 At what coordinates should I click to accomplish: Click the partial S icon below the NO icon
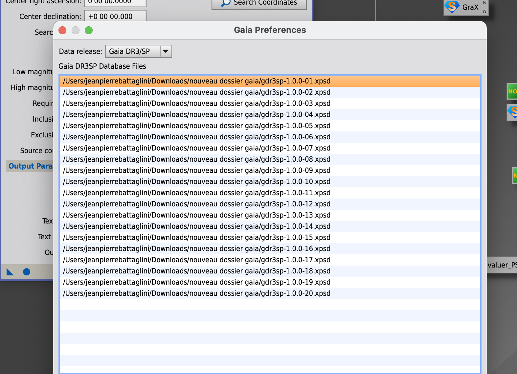(x=512, y=112)
